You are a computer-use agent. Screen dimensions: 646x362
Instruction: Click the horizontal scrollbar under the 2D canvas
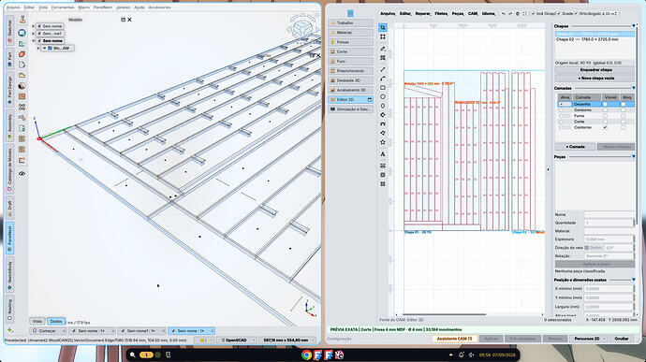tap(445, 314)
